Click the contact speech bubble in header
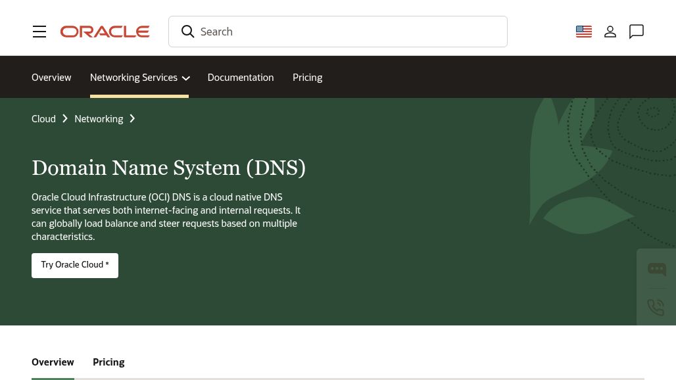 tap(637, 32)
